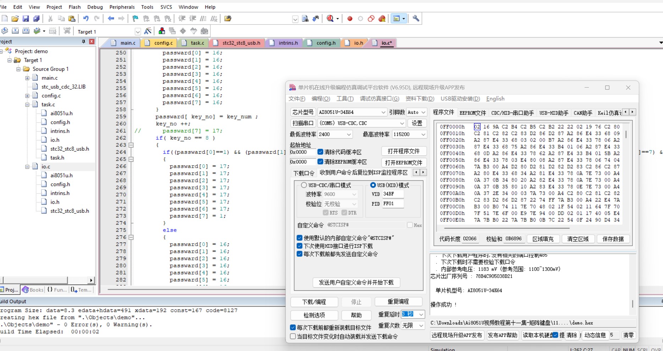This screenshot has width=663, height=351.
Task: Click the 下载/编程 button
Action: (314, 302)
